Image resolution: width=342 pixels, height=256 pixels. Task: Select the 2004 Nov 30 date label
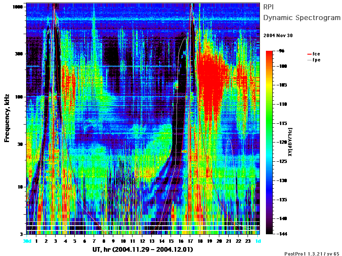pos(278,35)
